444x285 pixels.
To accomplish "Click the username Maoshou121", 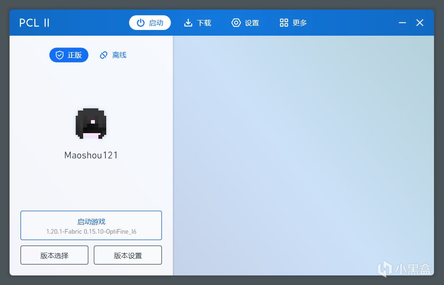I will pyautogui.click(x=91, y=155).
